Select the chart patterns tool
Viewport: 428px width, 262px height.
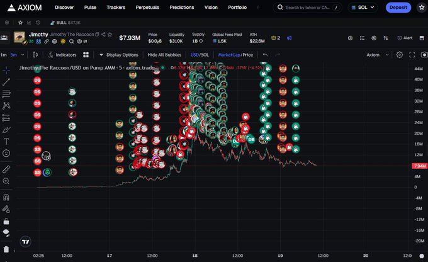[x=6, y=105]
